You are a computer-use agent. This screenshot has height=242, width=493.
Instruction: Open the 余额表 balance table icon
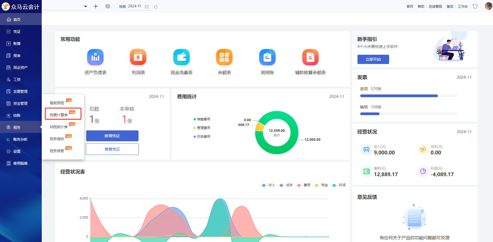click(x=224, y=57)
